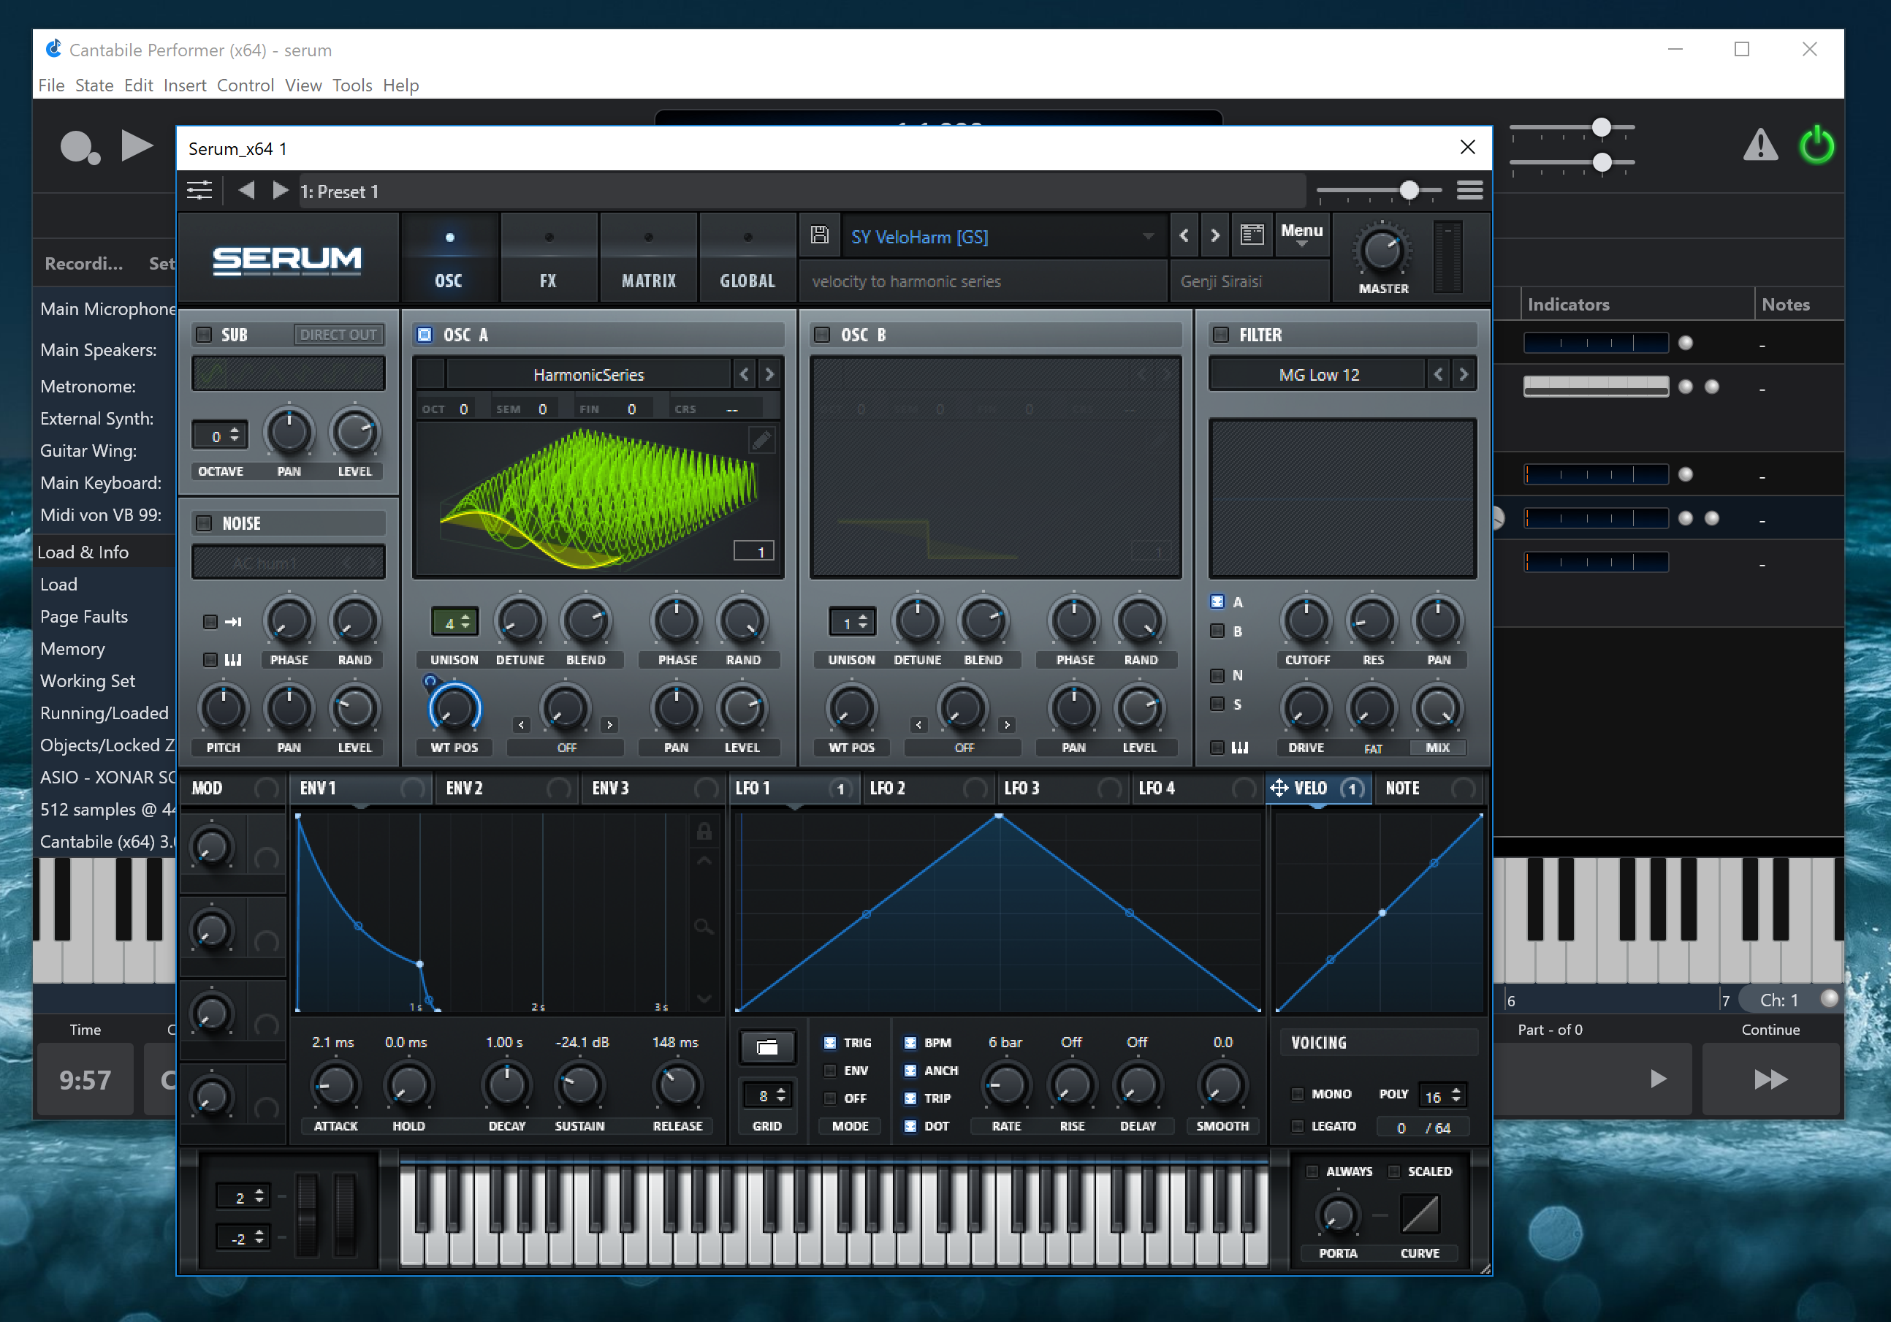Save preset with the floppy disk icon
Image resolution: width=1891 pixels, height=1322 pixels.
pyautogui.click(x=820, y=235)
